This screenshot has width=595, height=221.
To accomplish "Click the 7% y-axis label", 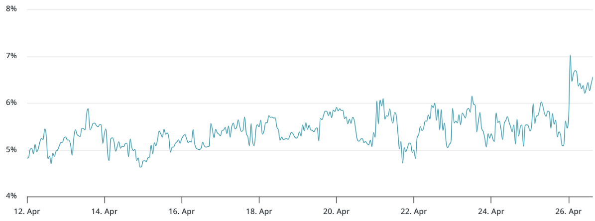I will (x=11, y=56).
